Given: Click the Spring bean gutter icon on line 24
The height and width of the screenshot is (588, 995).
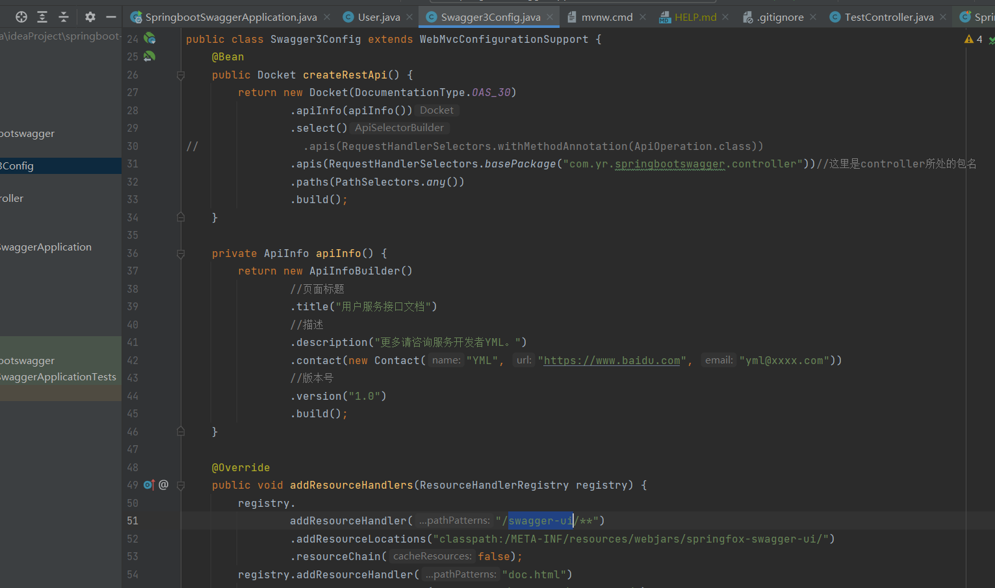Looking at the screenshot, I should tap(149, 38).
